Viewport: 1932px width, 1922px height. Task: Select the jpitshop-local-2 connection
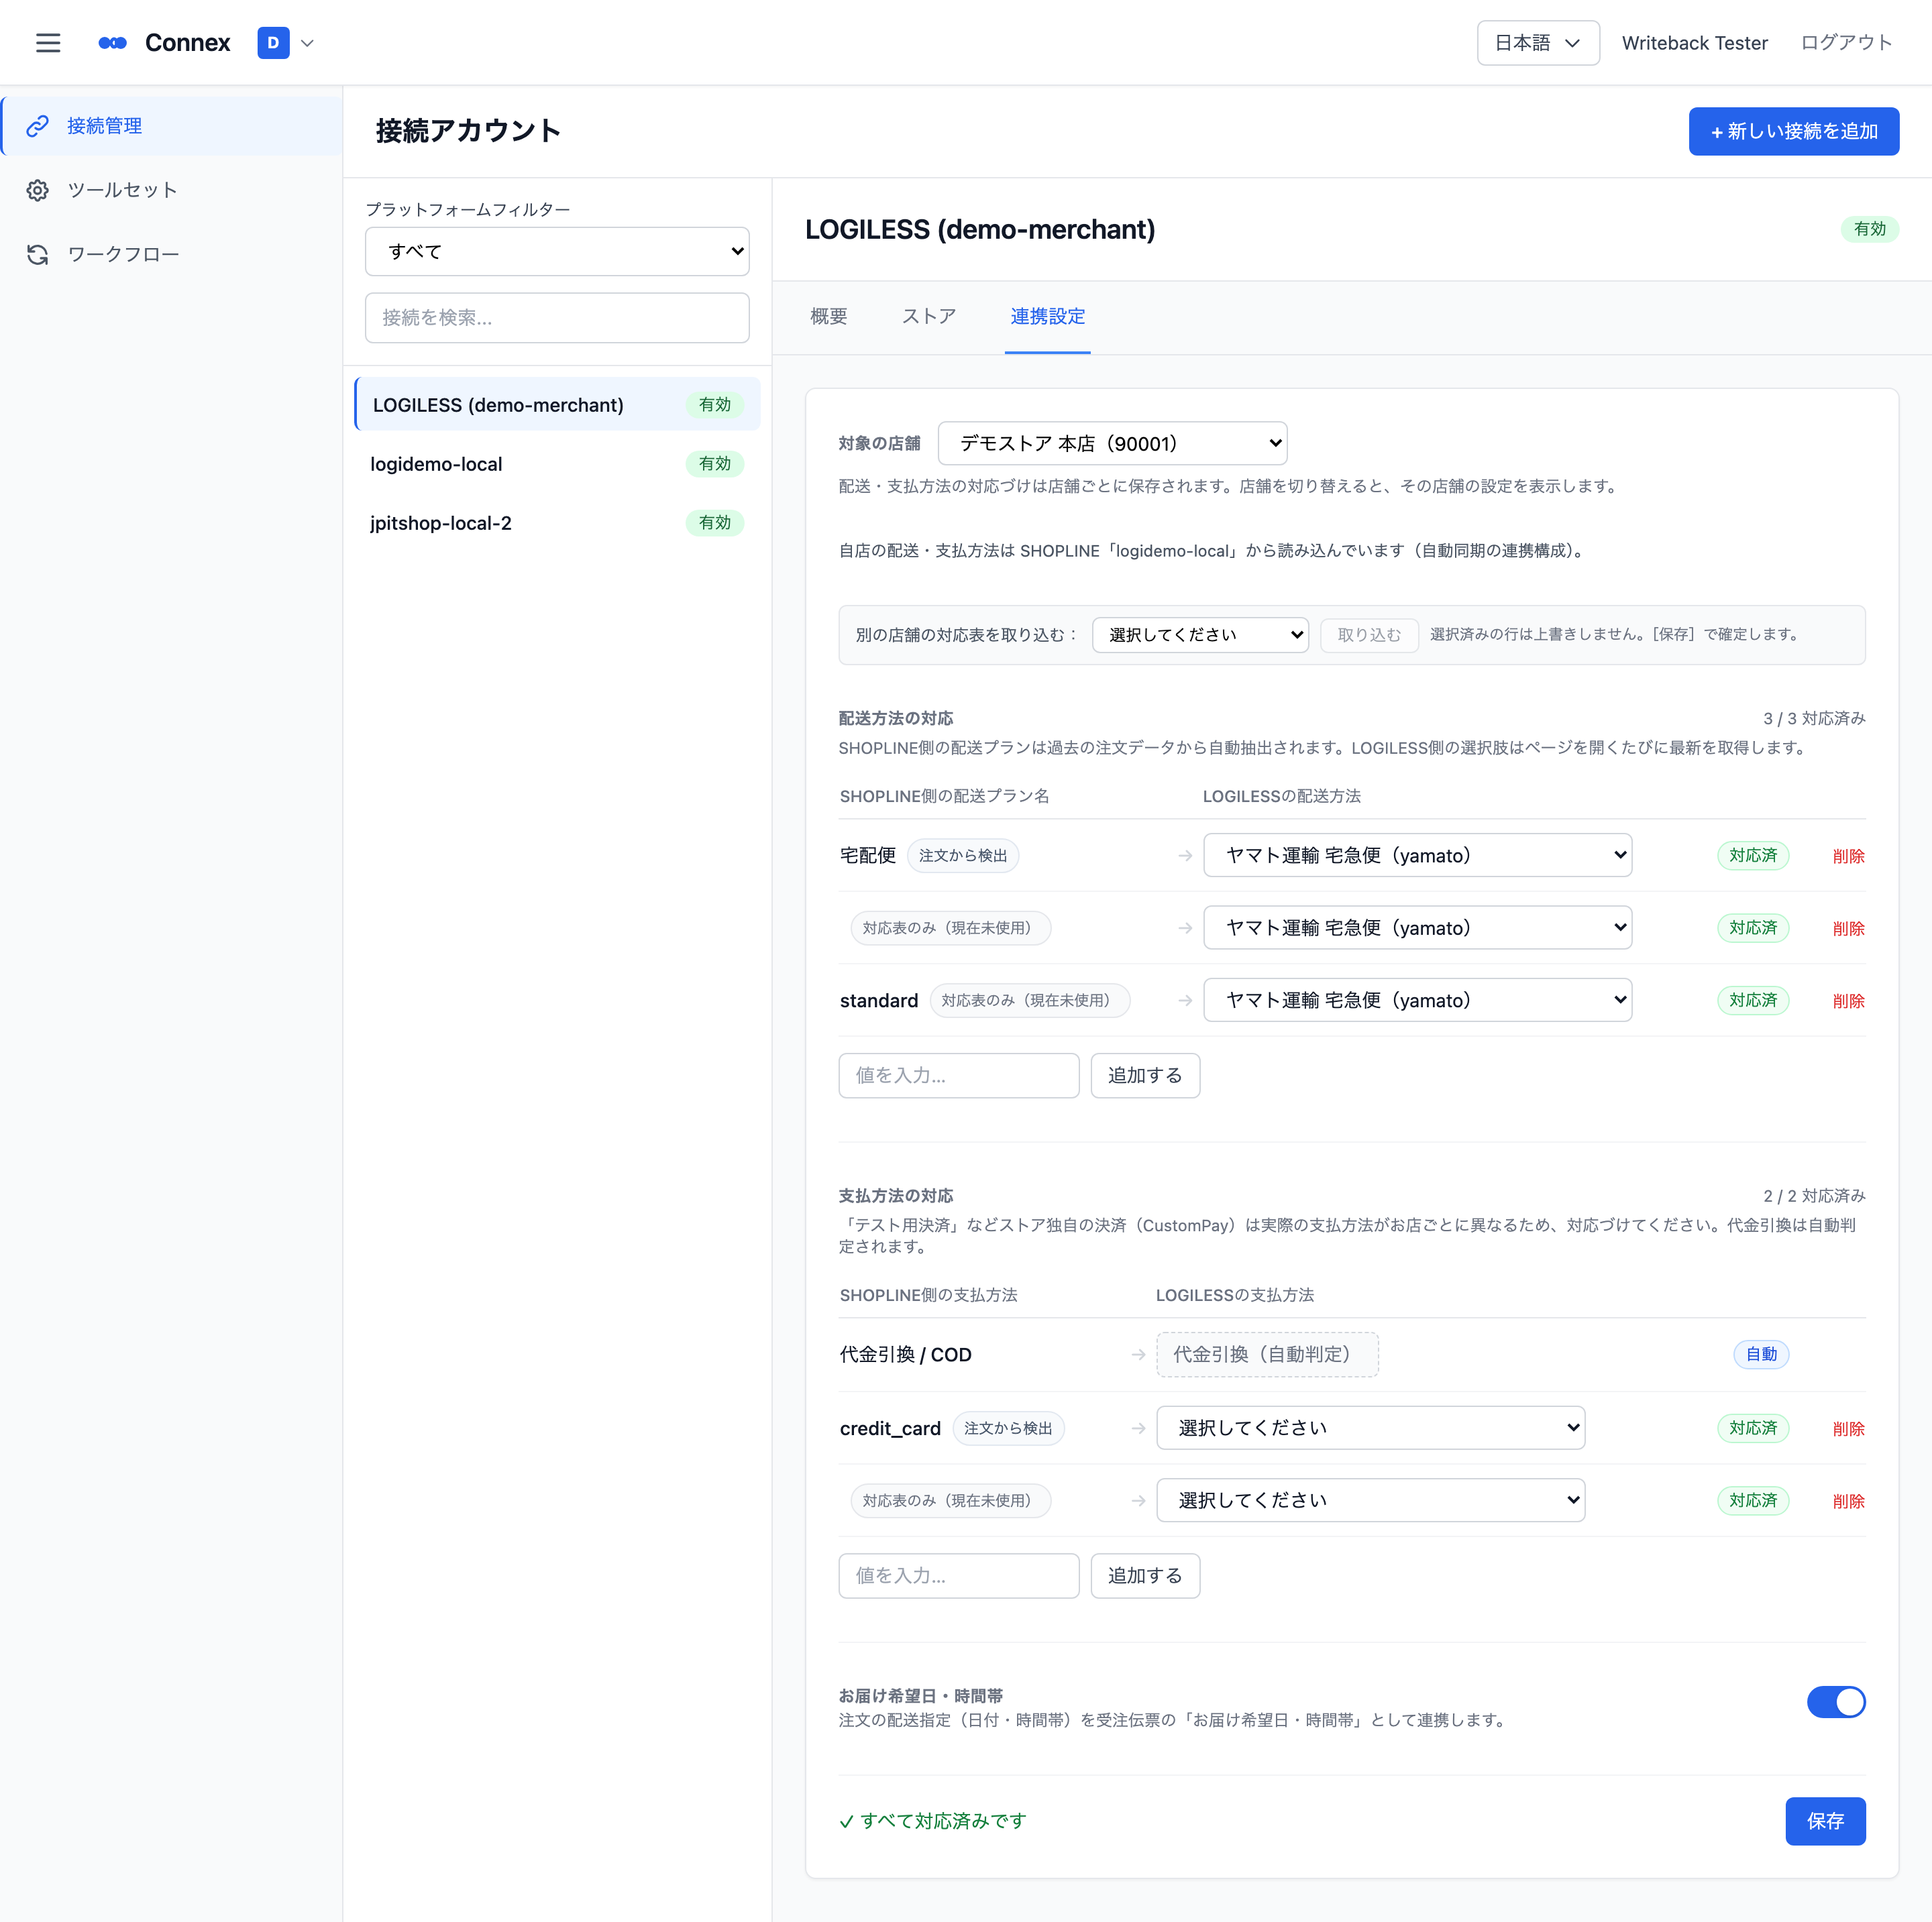pyautogui.click(x=557, y=522)
